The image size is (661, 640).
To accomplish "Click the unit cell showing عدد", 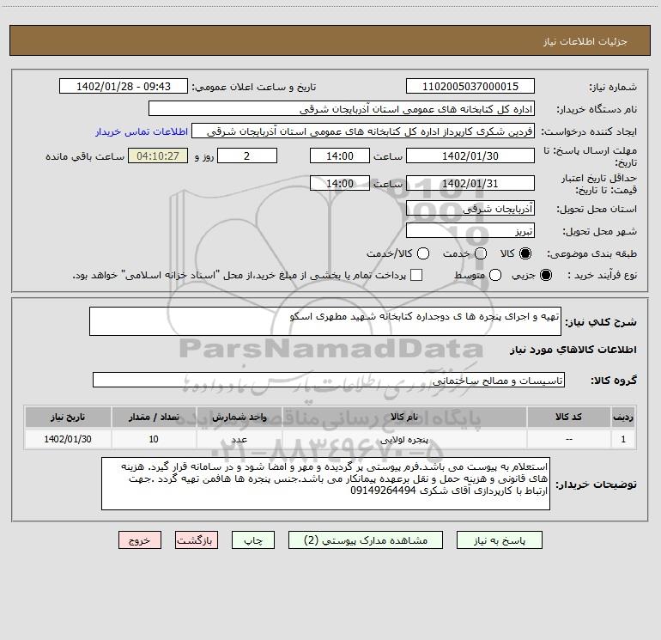I will 239,439.
